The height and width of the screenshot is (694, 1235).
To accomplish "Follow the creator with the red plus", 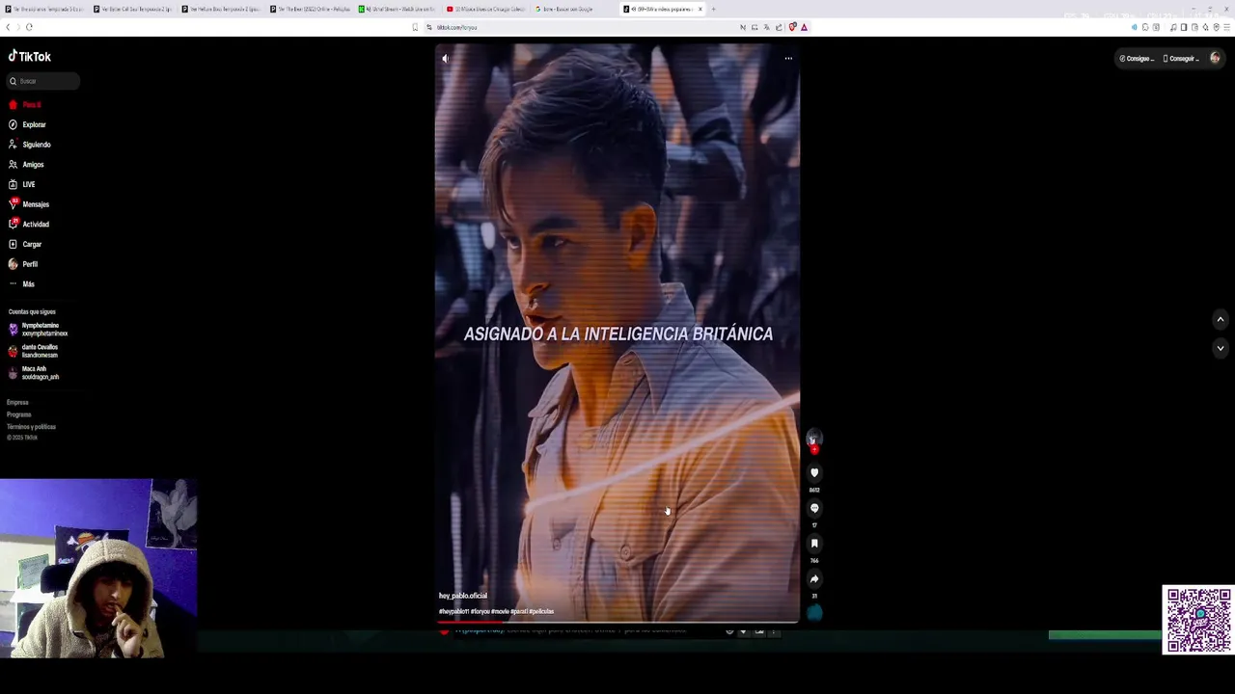I will 814,449.
